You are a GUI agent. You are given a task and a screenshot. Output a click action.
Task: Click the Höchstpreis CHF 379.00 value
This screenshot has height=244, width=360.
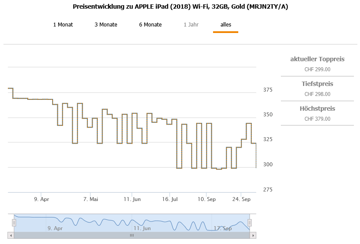[x=317, y=119]
